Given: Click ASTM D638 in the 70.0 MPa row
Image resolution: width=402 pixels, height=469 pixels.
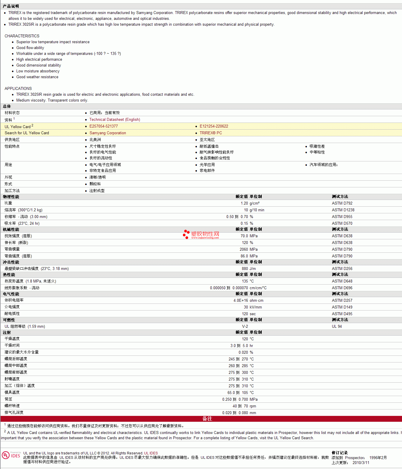Looking at the screenshot, I should pyautogui.click(x=342, y=236).
